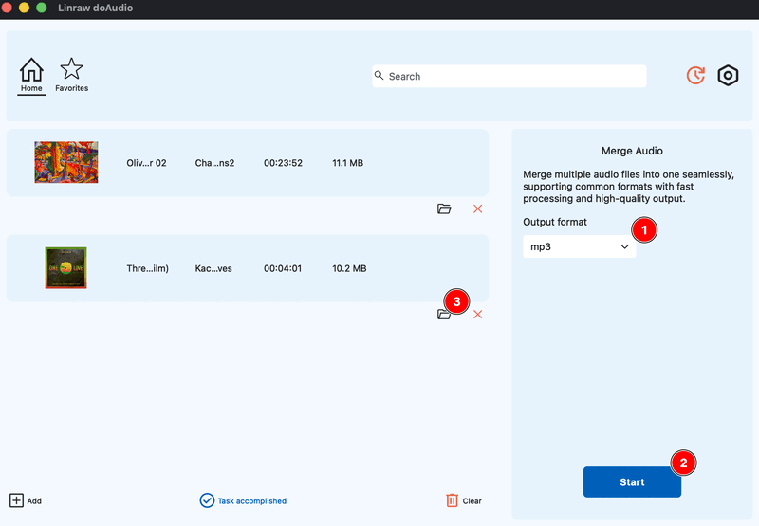The height and width of the screenshot is (526, 759).
Task: Expand the mp3 output format dropdown
Action: [580, 246]
